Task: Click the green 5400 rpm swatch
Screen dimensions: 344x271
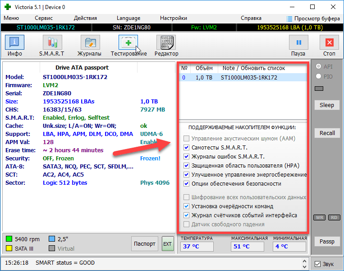Action: point(9,239)
